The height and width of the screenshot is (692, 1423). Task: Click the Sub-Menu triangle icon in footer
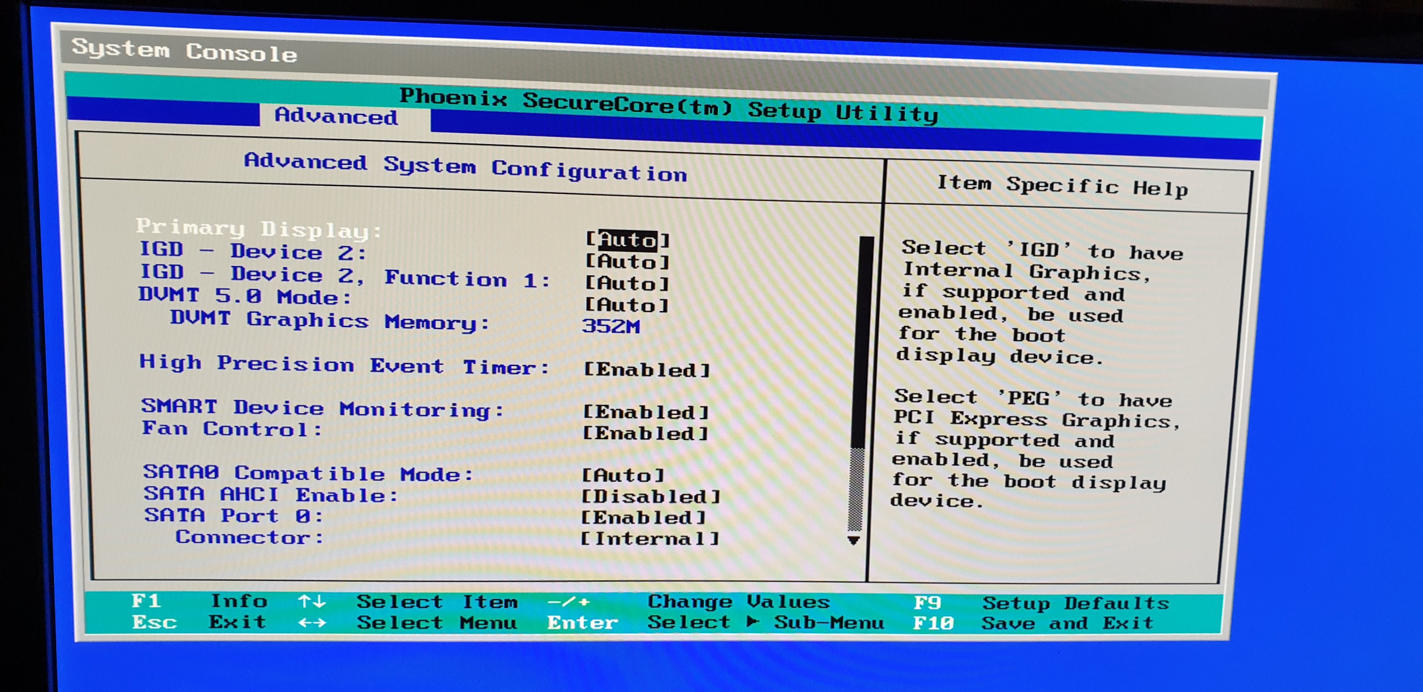coord(752,621)
